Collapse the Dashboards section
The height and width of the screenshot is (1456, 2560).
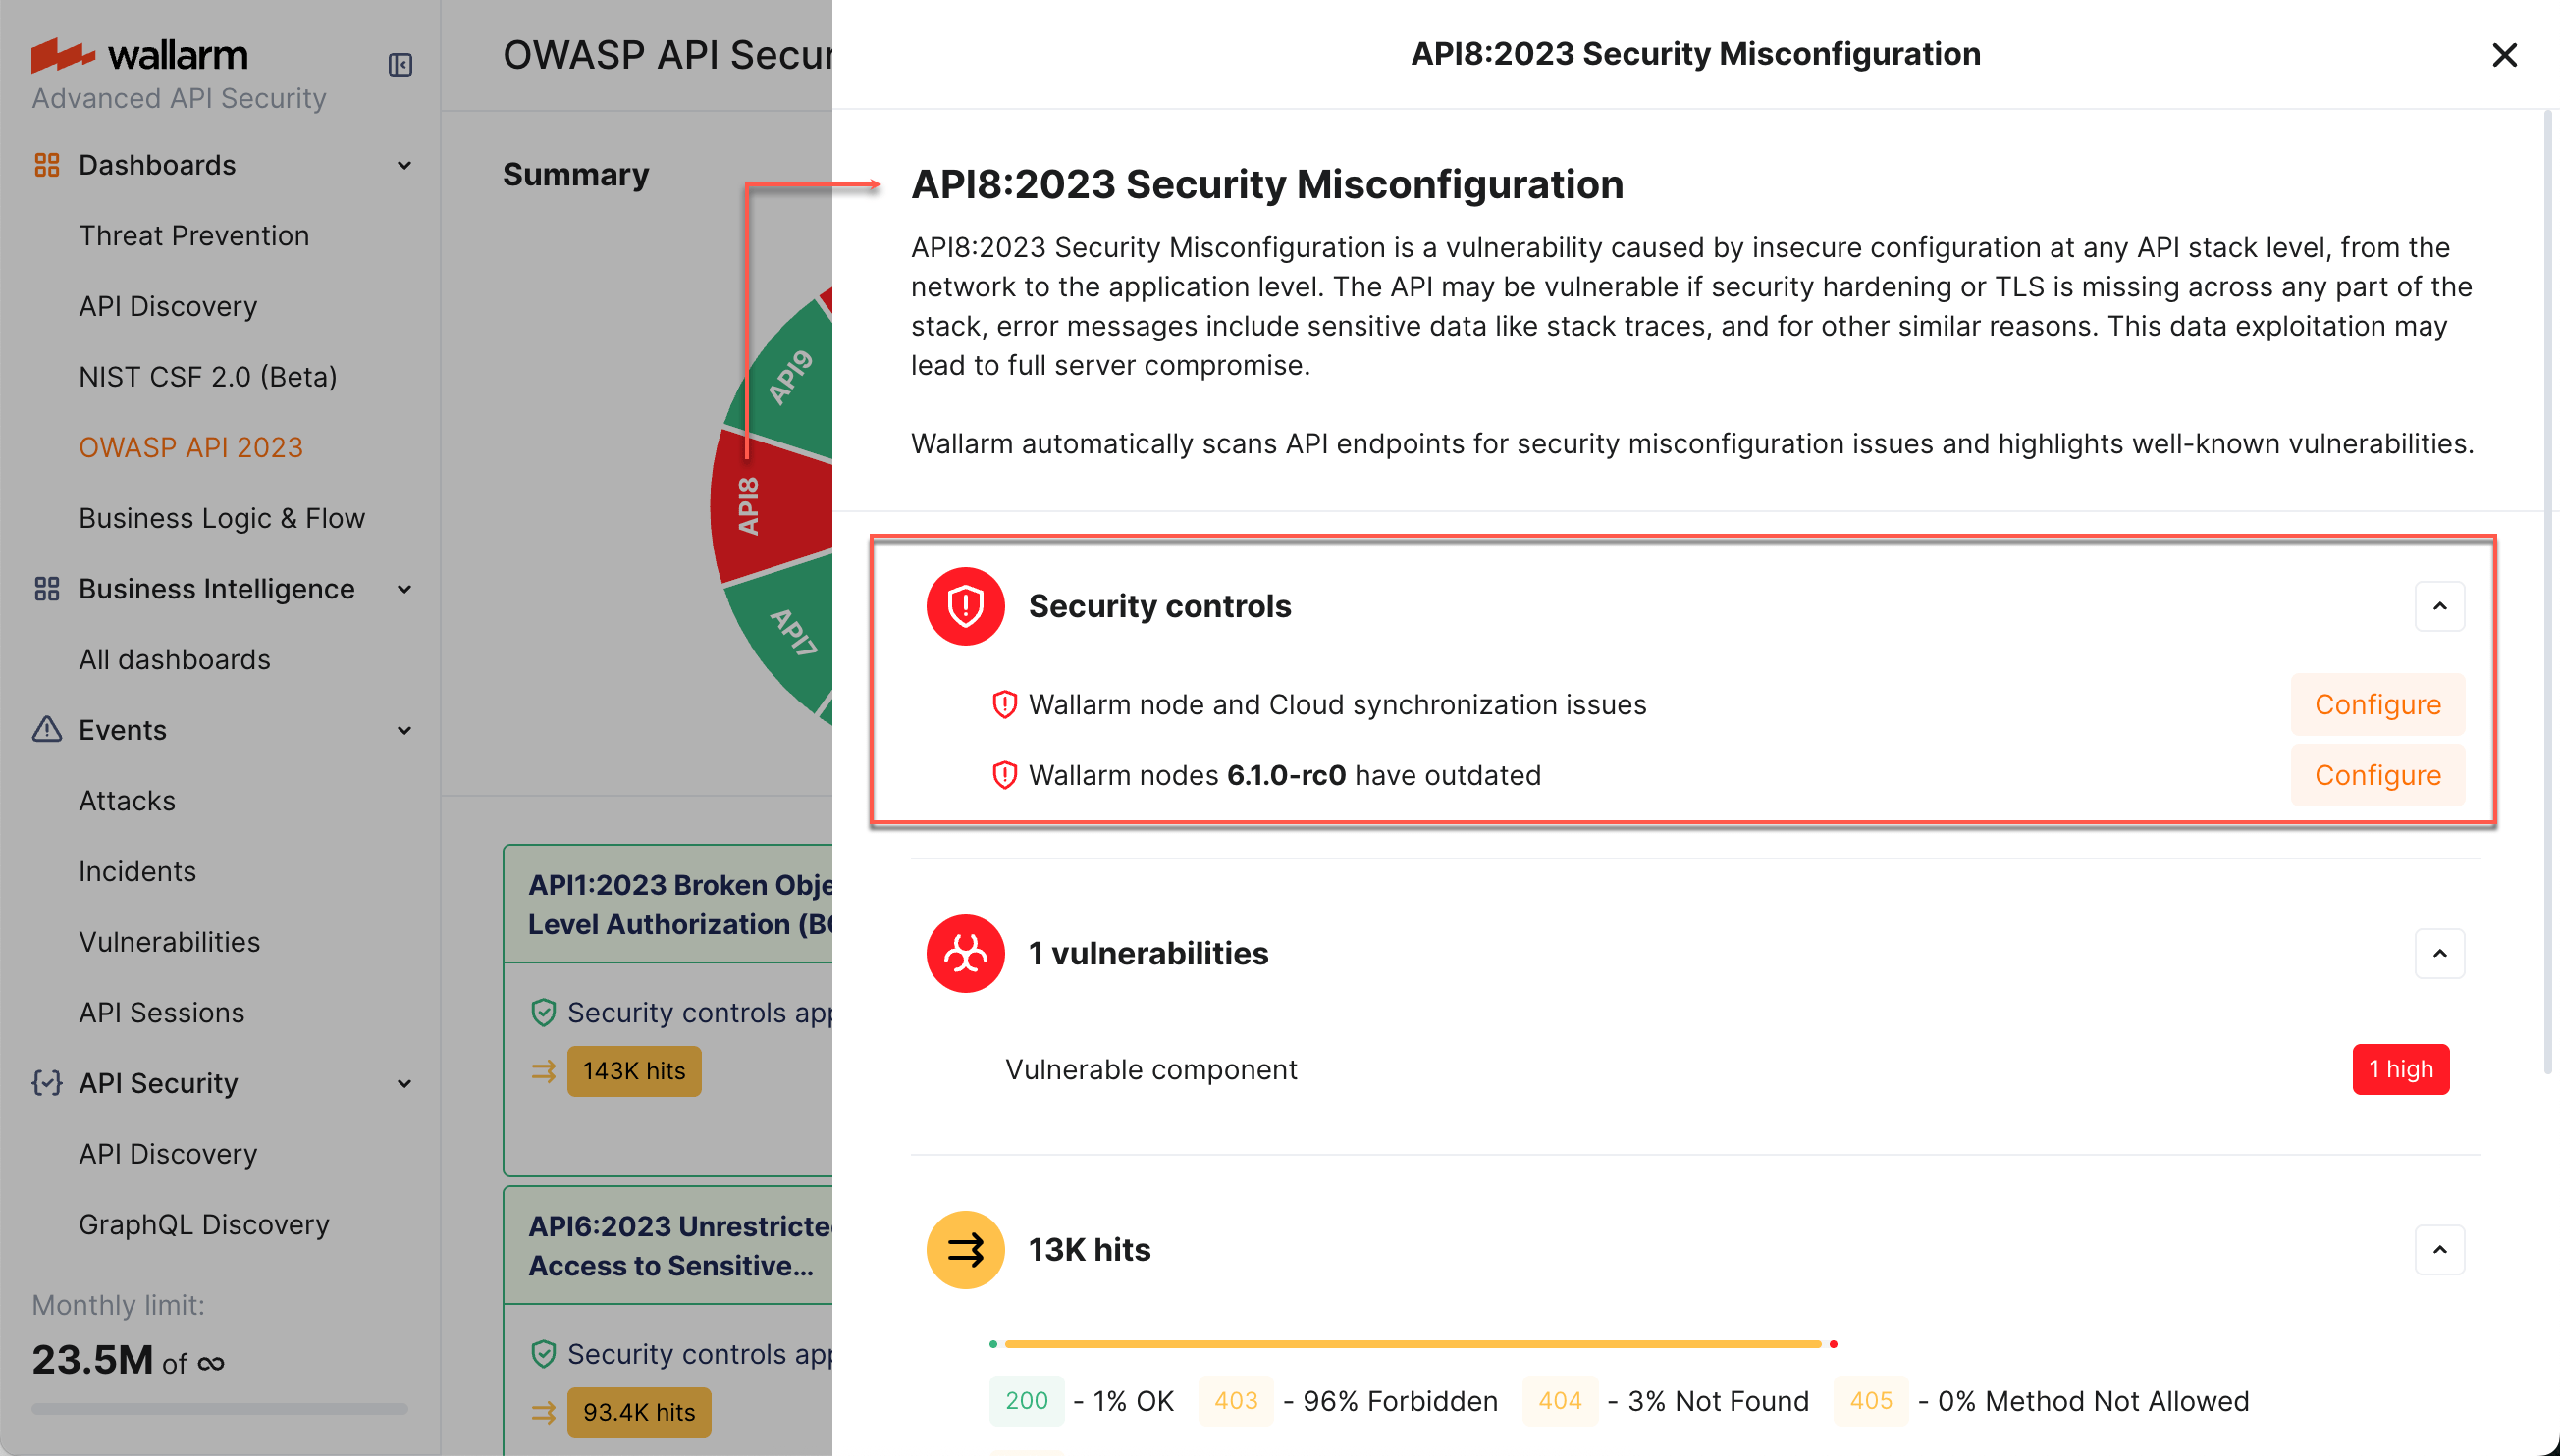click(x=404, y=164)
